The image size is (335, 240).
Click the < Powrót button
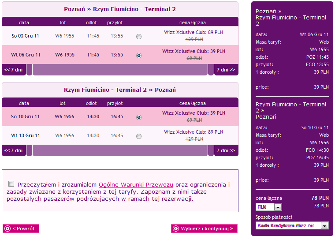tap(21, 229)
